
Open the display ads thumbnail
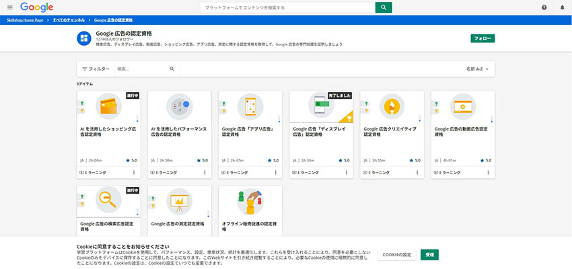[321, 105]
